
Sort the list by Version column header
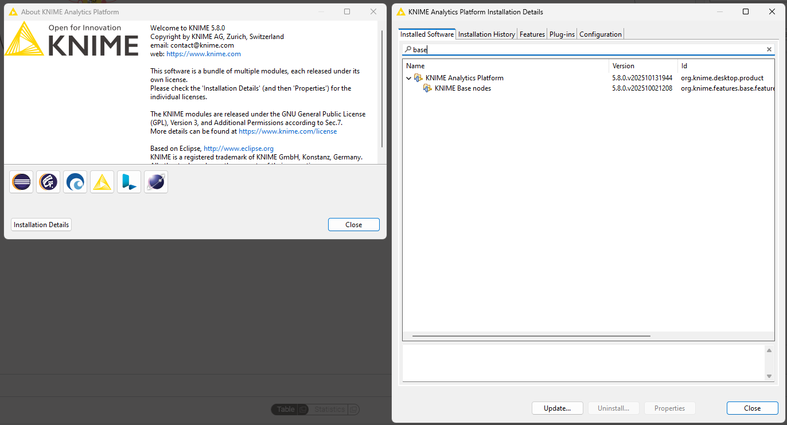click(x=623, y=66)
